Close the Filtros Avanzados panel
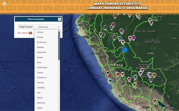 (x=60, y=19)
